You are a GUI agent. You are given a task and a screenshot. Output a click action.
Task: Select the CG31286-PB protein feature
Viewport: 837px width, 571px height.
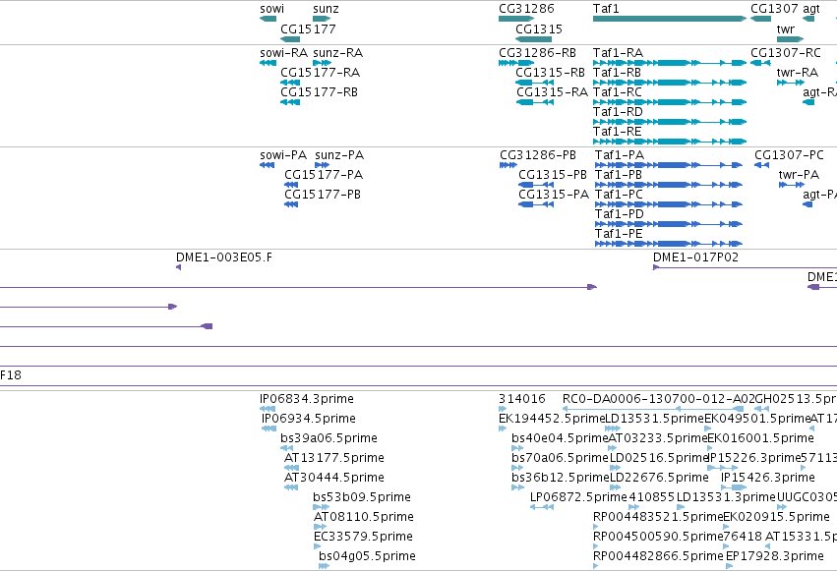(508, 165)
